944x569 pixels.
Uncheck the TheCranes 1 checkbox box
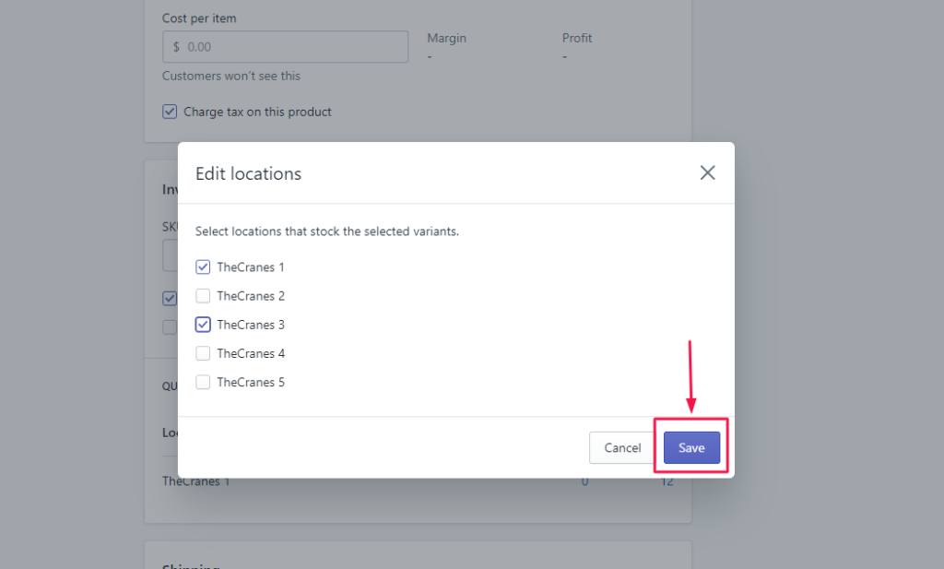coord(203,267)
